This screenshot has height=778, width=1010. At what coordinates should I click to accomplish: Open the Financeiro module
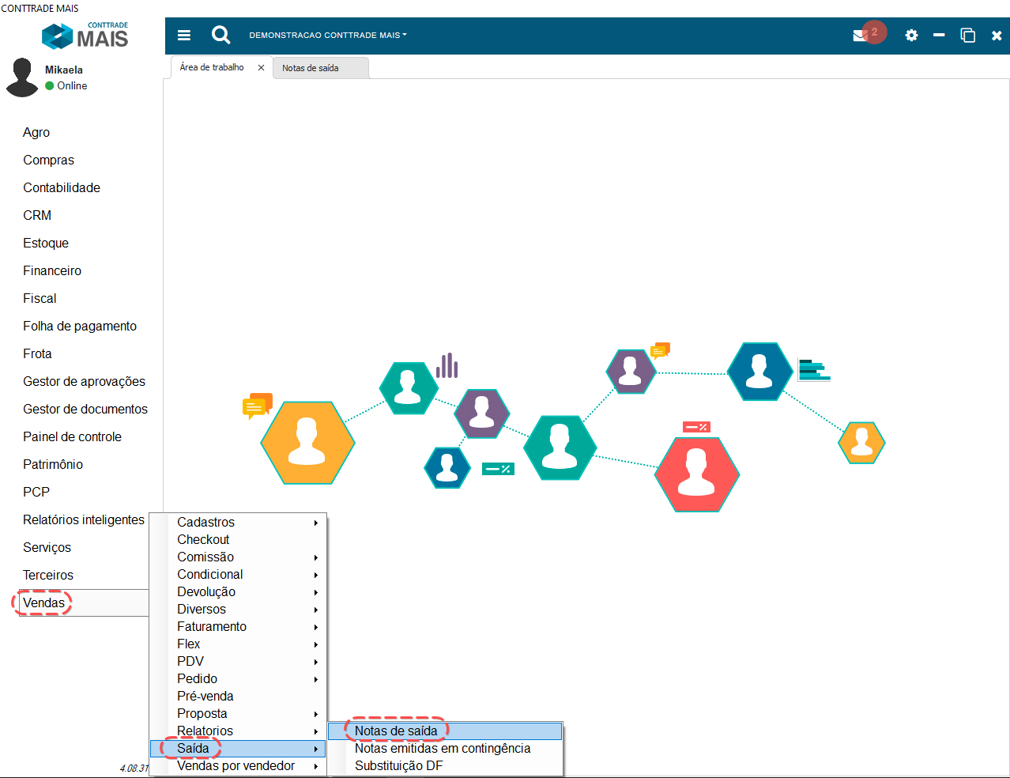[52, 270]
